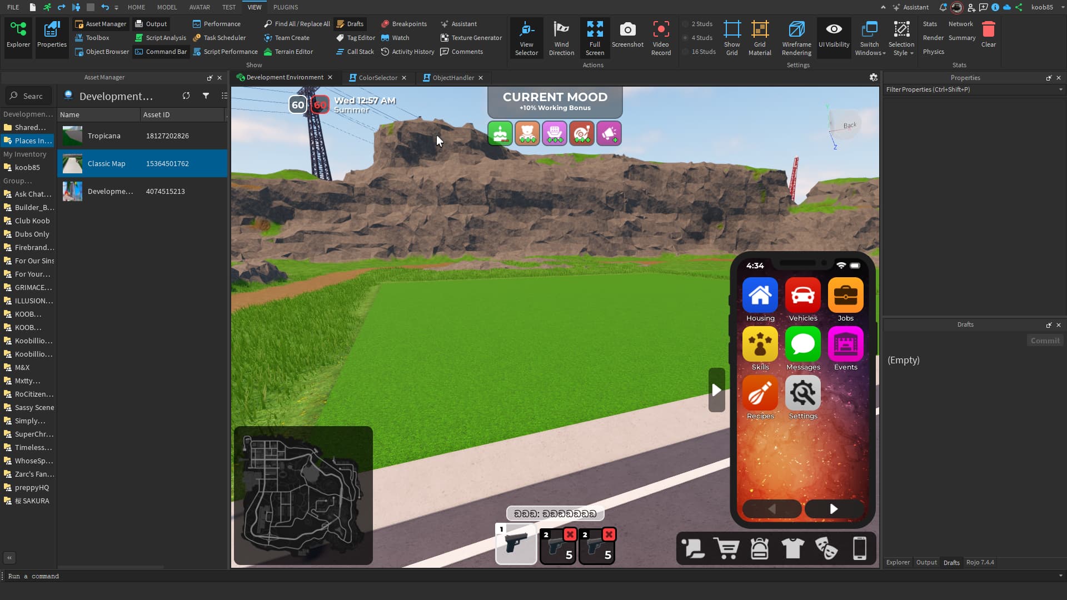This screenshot has height=600, width=1067.
Task: Click the Clear stats trash icon
Action: tap(988, 34)
